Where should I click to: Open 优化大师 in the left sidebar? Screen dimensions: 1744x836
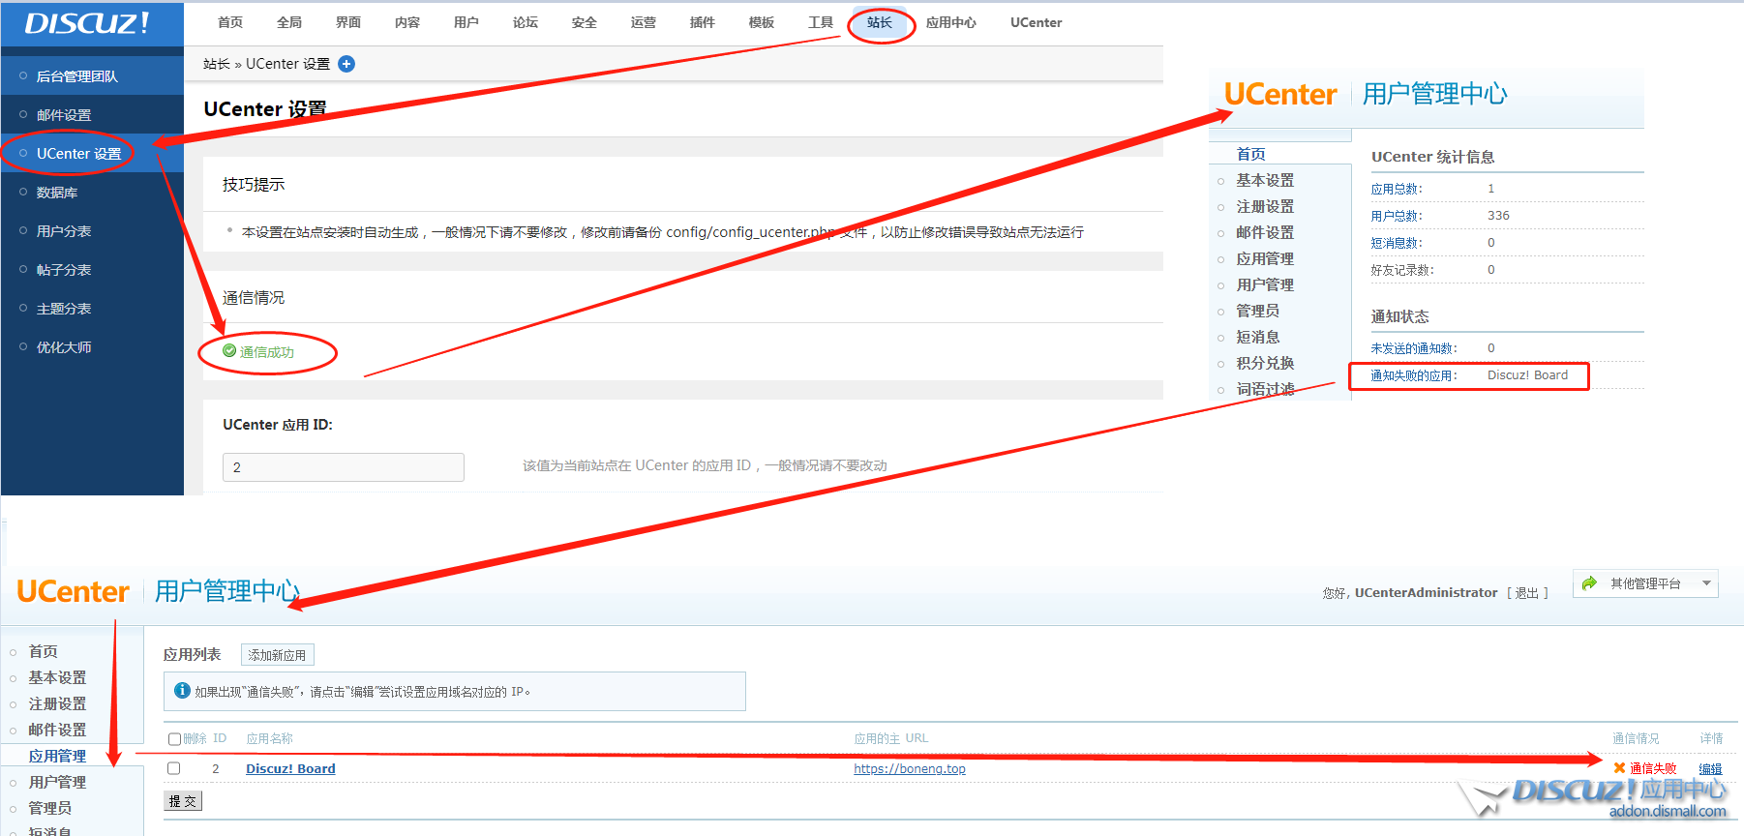click(64, 347)
